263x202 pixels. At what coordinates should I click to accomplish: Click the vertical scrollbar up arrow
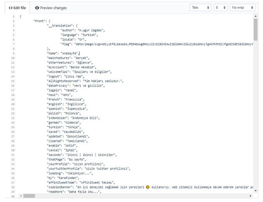255,16
